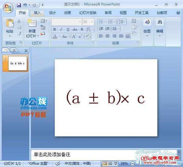Screen dimensions: 183x167
Task: Open the 设计 ribbon tab
Action: point(52,13)
